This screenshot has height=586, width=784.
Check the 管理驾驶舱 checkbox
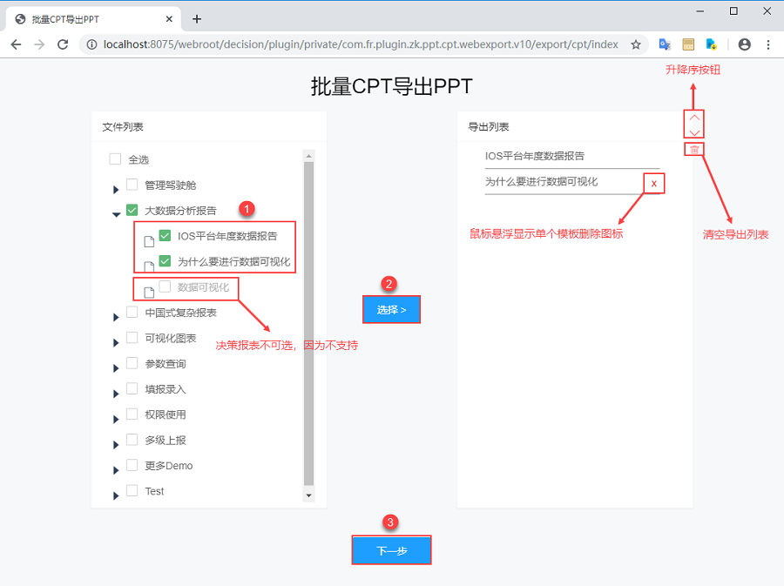[x=132, y=185]
